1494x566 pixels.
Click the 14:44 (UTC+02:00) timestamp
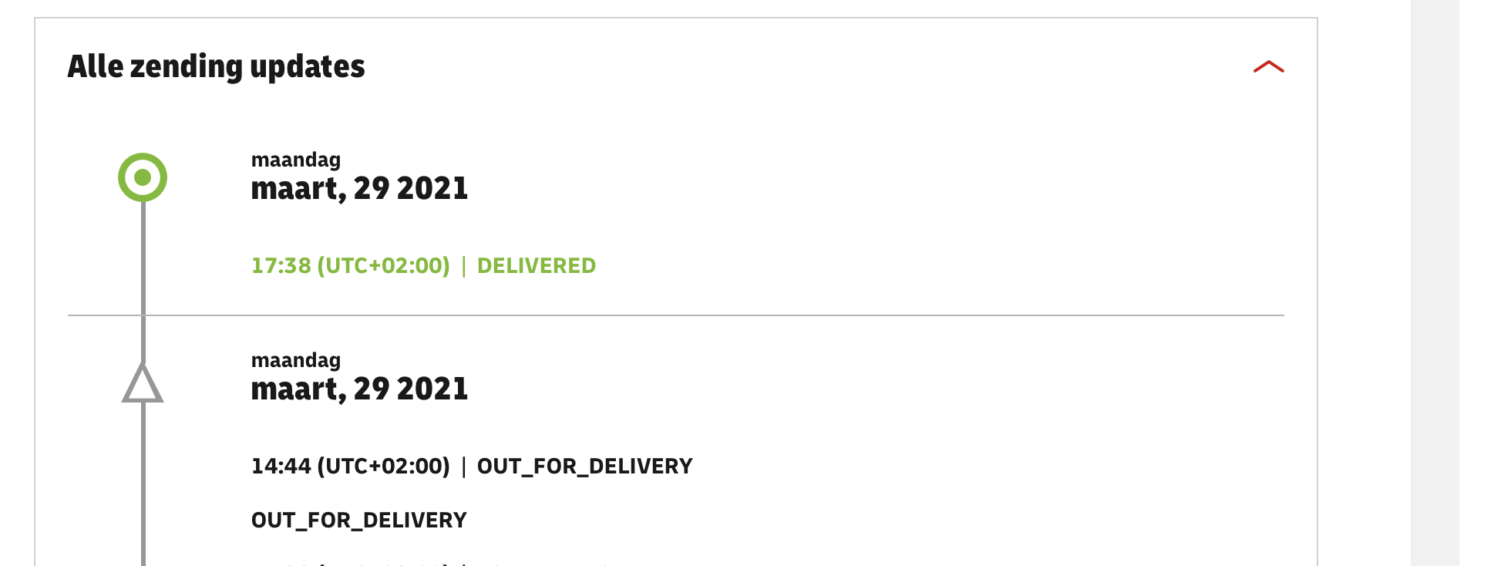click(x=351, y=467)
